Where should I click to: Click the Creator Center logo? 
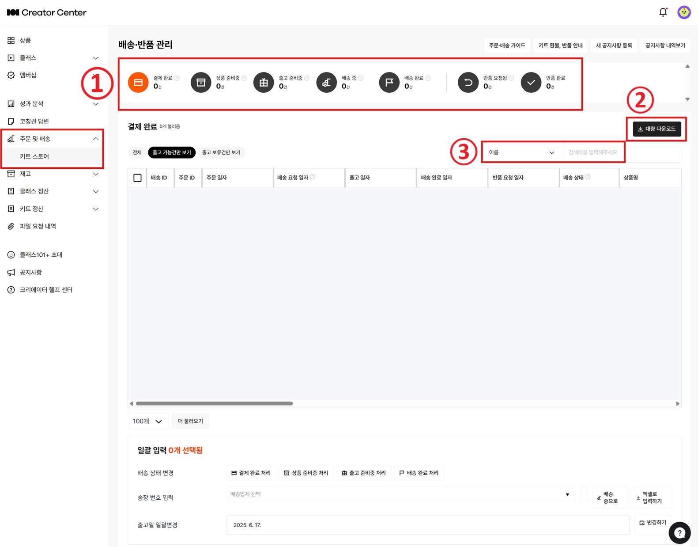47,12
